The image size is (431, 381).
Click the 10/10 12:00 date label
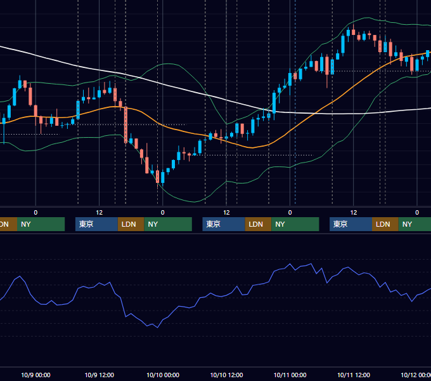tap(226, 375)
